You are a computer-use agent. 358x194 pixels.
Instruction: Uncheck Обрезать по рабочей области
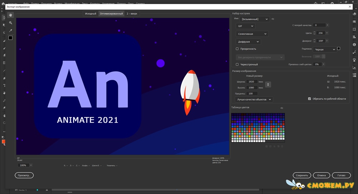(309, 99)
